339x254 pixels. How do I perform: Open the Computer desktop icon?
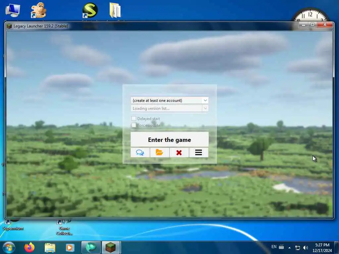pyautogui.click(x=13, y=11)
